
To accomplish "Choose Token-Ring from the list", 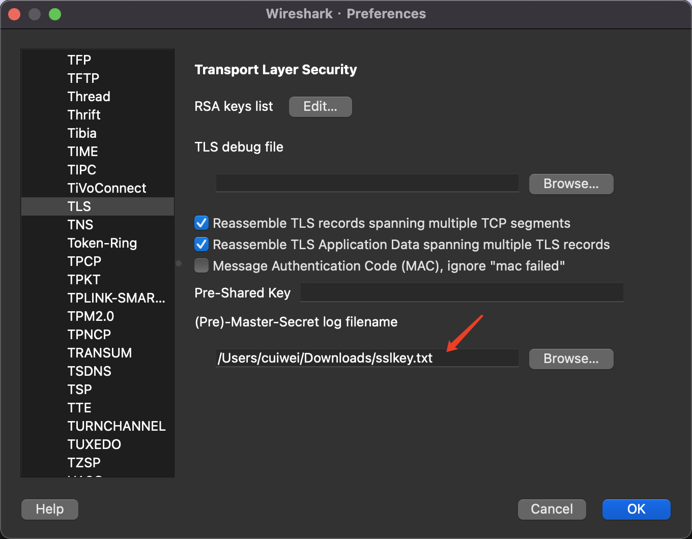I will click(x=98, y=243).
